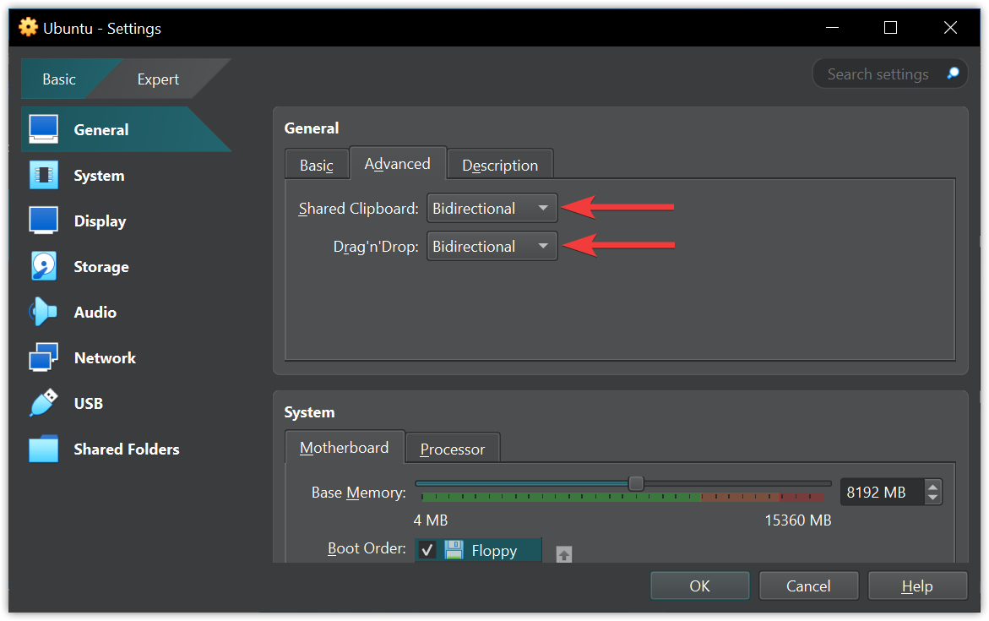Move boot device up with arrow icon

564,554
